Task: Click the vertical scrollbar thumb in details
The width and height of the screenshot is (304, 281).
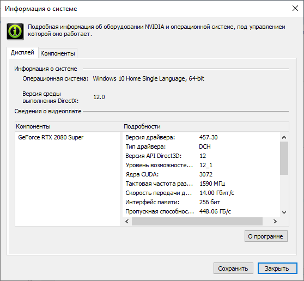Action: pyautogui.click(x=284, y=158)
